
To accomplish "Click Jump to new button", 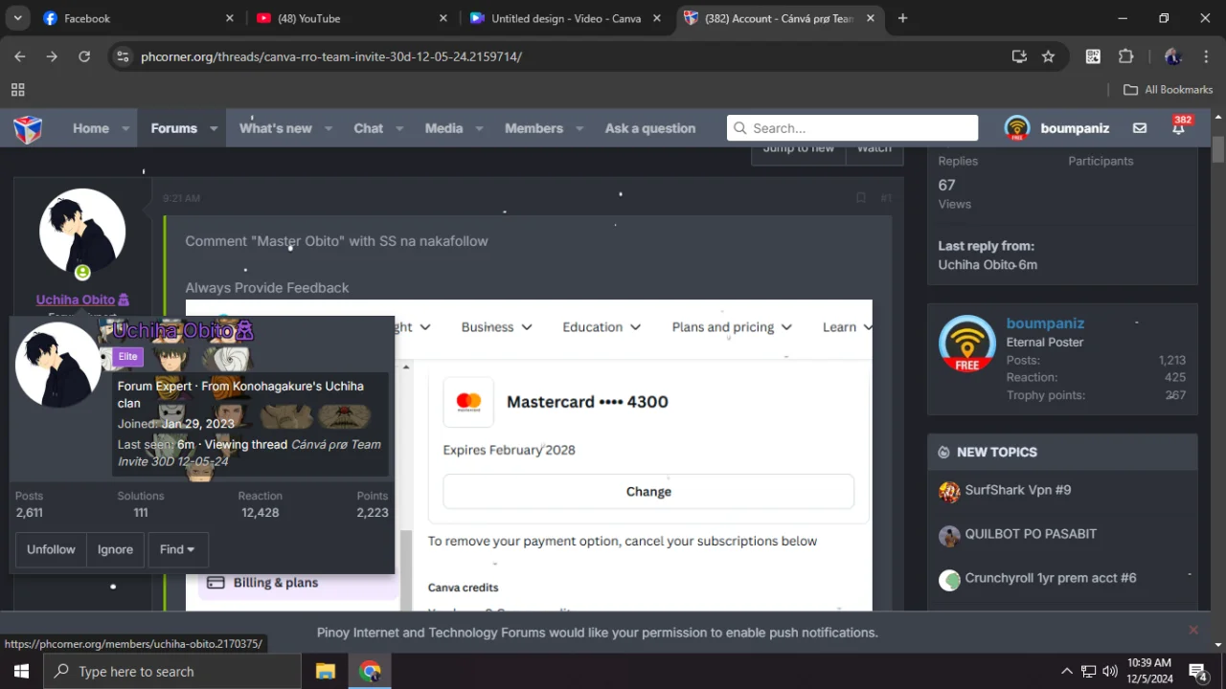I will 799,150.
